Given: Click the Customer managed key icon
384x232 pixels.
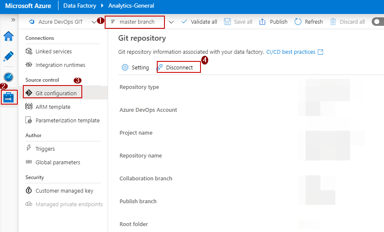Looking at the screenshot, I should 29,190.
